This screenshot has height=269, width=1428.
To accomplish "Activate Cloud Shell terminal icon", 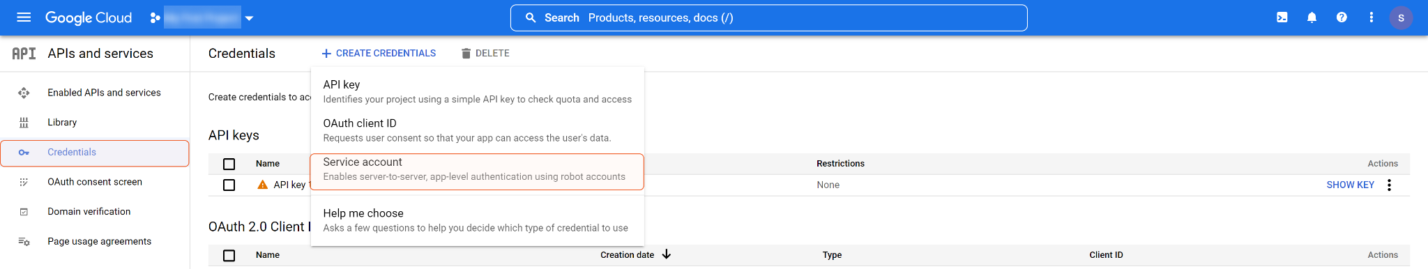I will (1282, 17).
